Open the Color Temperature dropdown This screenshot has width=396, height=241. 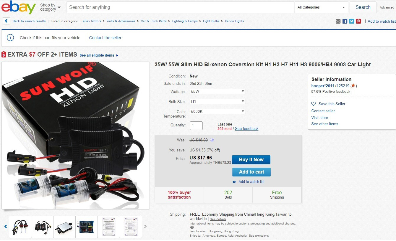tap(218, 112)
